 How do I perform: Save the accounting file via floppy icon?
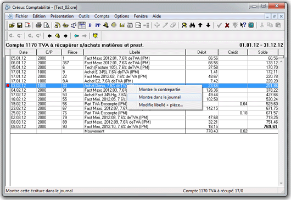[x=19, y=25]
